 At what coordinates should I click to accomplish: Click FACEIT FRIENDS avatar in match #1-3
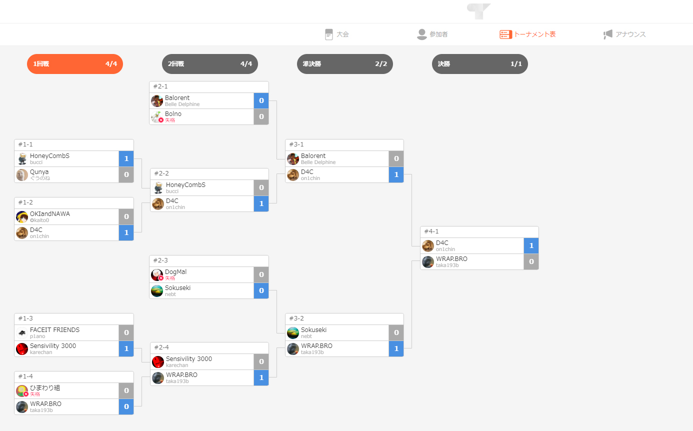(22, 333)
